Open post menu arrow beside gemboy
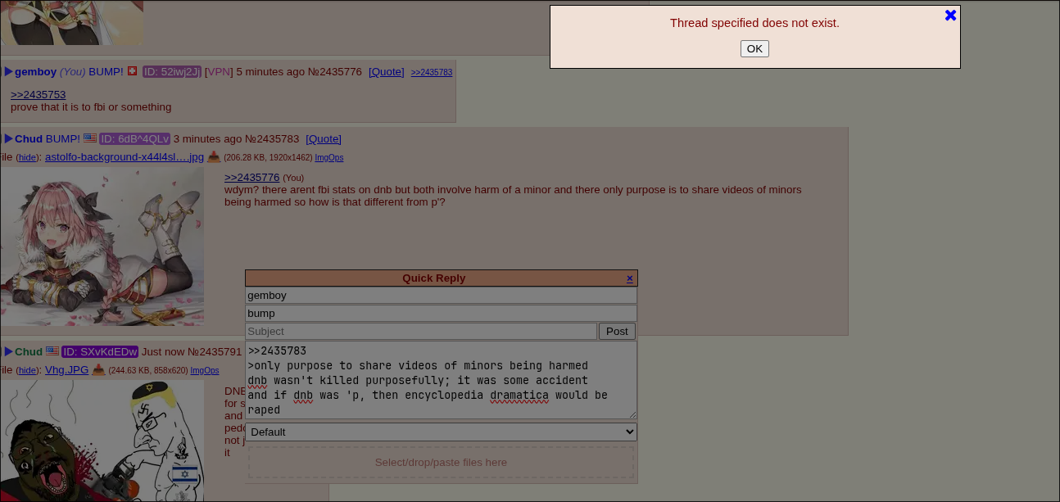 point(9,71)
